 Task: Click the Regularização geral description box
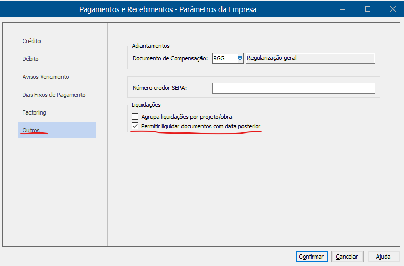310,58
